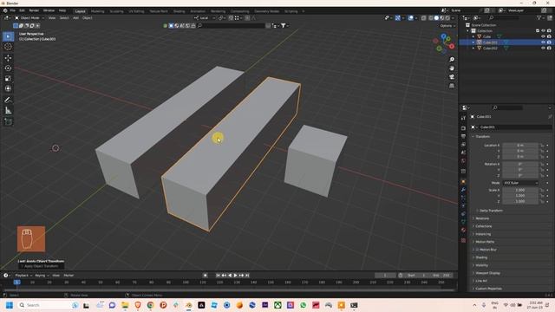Select the Cube object in the outliner
The image size is (555, 312).
487,36
